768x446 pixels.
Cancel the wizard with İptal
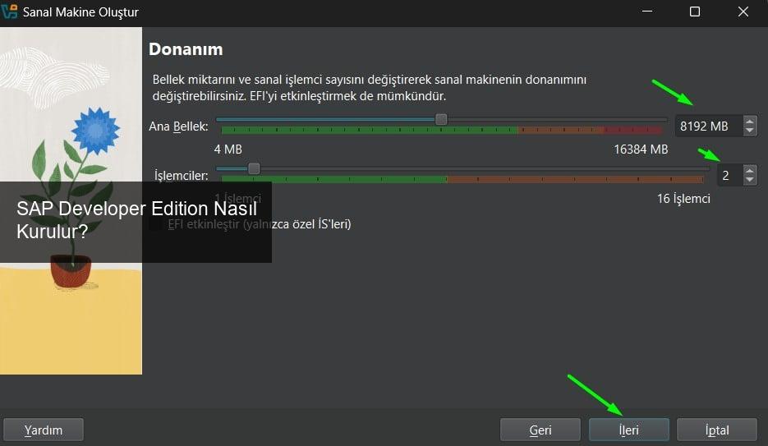click(716, 430)
